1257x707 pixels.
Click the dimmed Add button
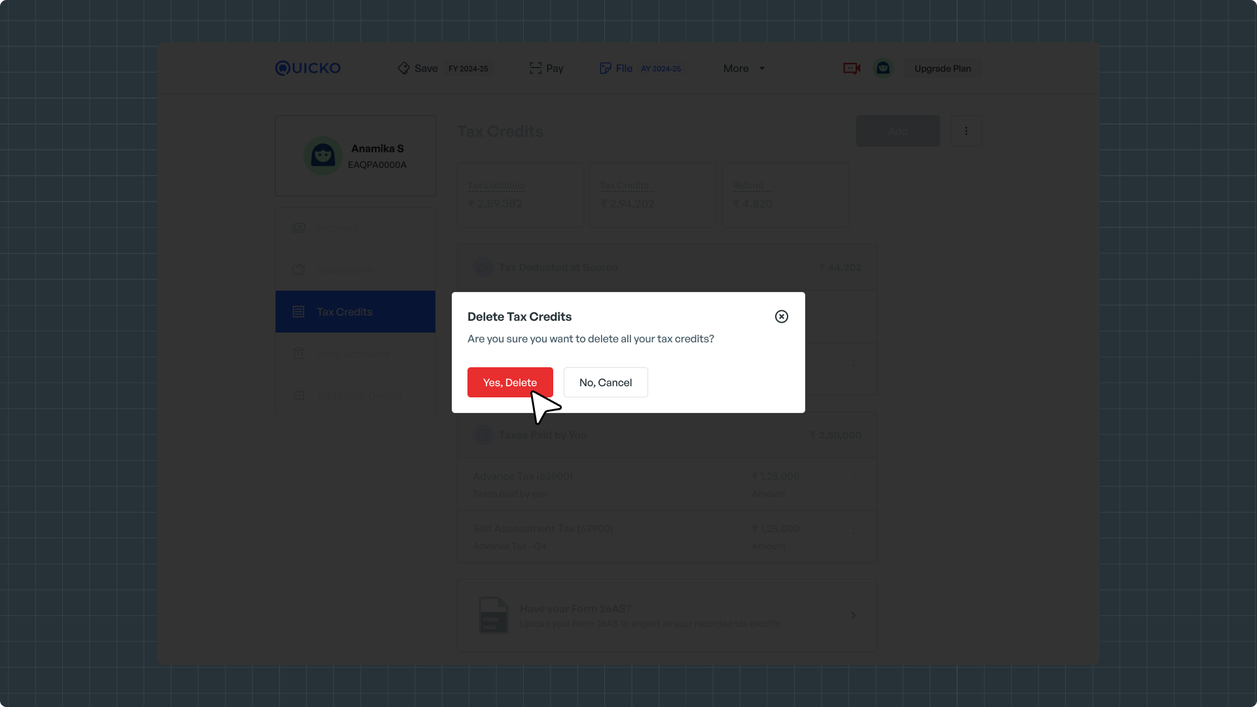(898, 131)
